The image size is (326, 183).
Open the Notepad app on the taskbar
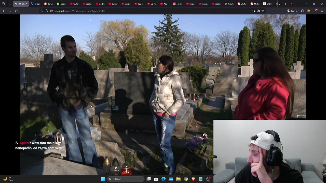click(x=201, y=179)
